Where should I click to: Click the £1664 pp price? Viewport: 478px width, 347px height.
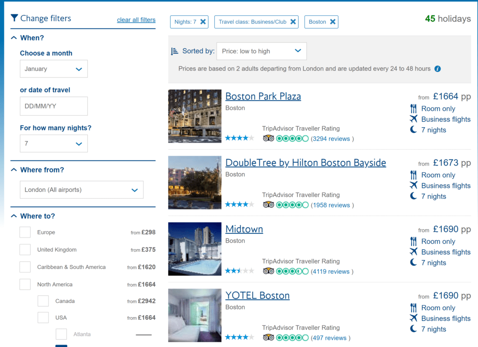coord(452,96)
